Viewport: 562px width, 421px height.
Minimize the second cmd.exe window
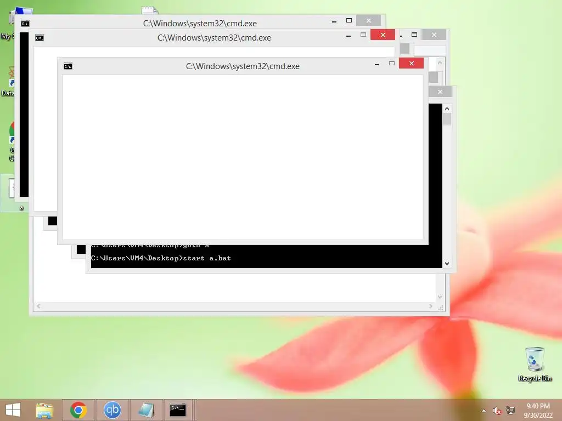pos(349,36)
